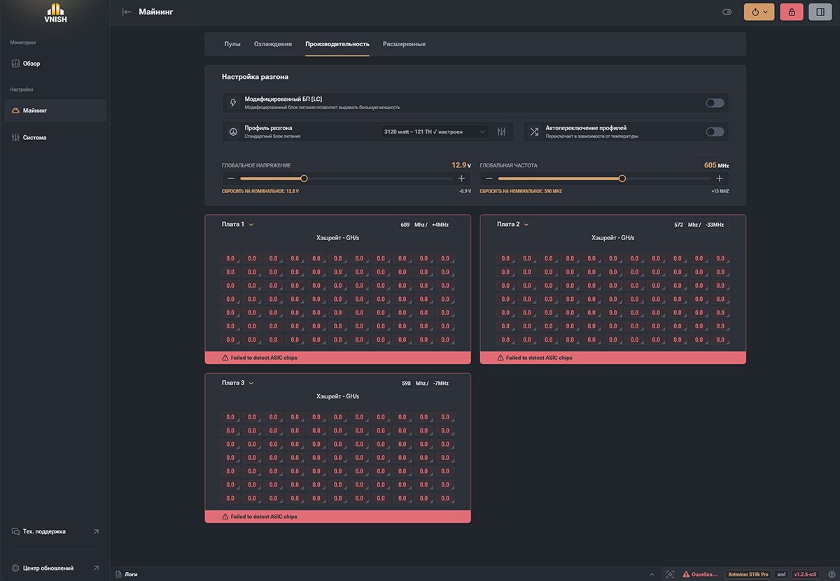This screenshot has height=581, width=840.
Task: Click the global frequency slider handle
Action: (x=622, y=178)
